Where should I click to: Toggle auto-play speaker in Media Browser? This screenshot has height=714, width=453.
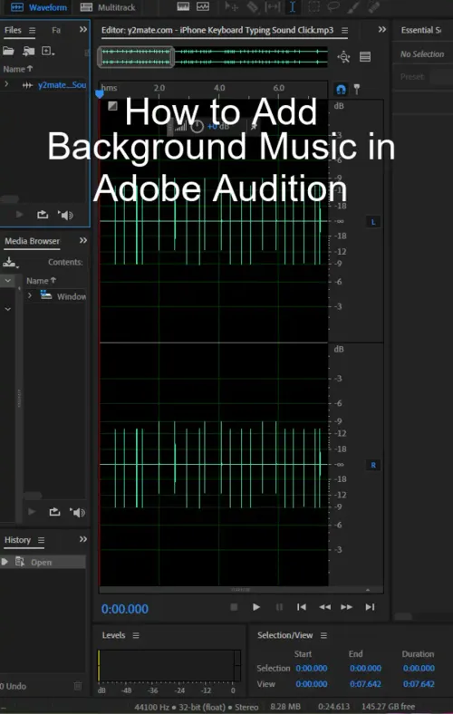point(77,512)
